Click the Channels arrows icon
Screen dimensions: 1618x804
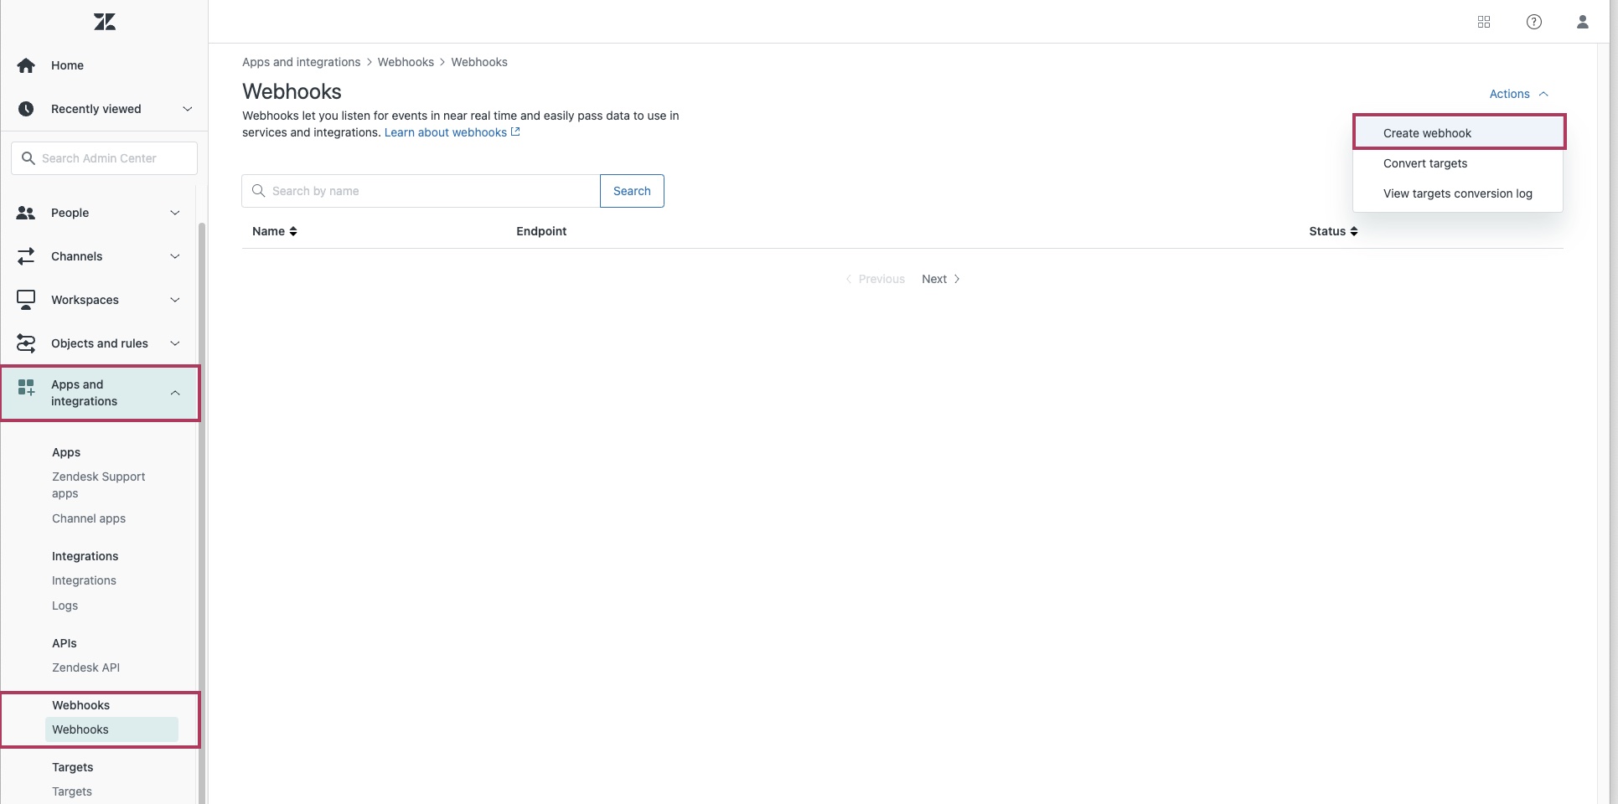[26, 256]
